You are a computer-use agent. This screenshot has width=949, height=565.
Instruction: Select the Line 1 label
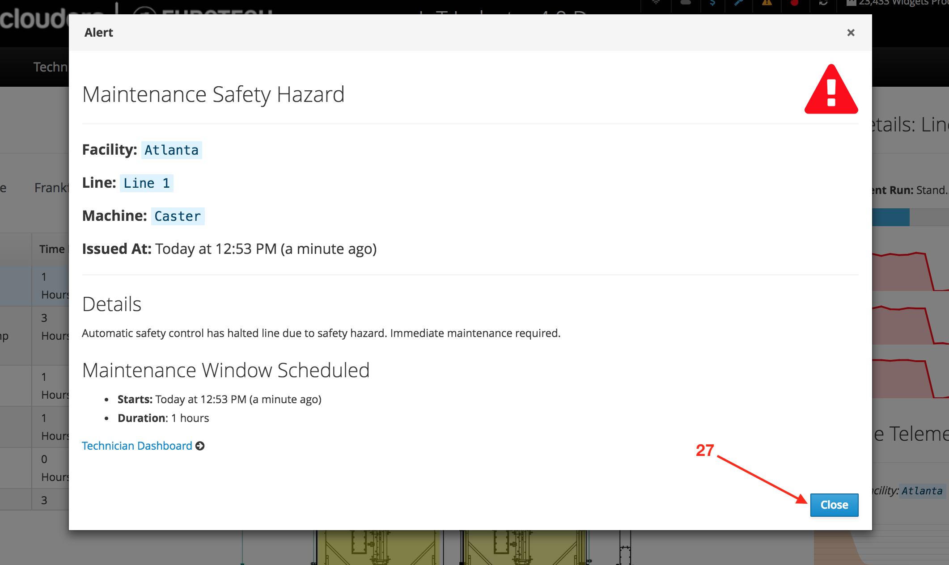pyautogui.click(x=147, y=183)
